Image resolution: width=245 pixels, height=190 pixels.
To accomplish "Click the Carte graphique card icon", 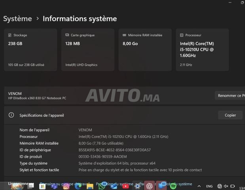I will (67, 35).
